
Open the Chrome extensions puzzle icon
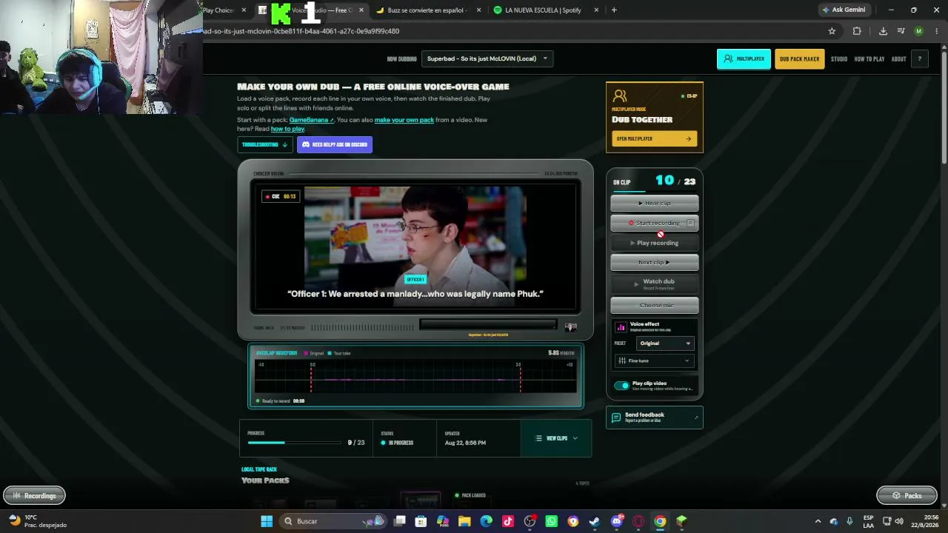pos(857,31)
